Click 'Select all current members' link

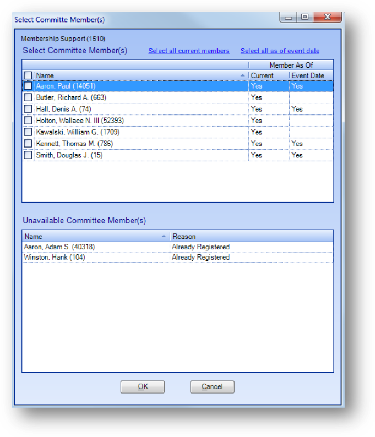coord(189,51)
